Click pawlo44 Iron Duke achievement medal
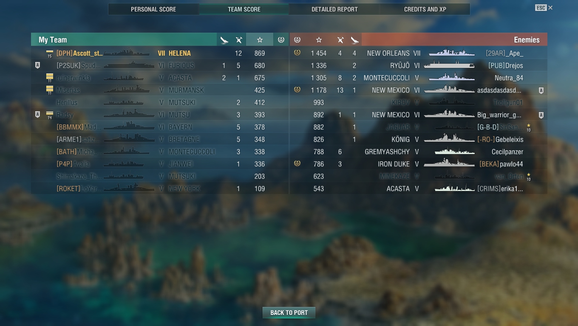This screenshot has width=578, height=326. 297,163
